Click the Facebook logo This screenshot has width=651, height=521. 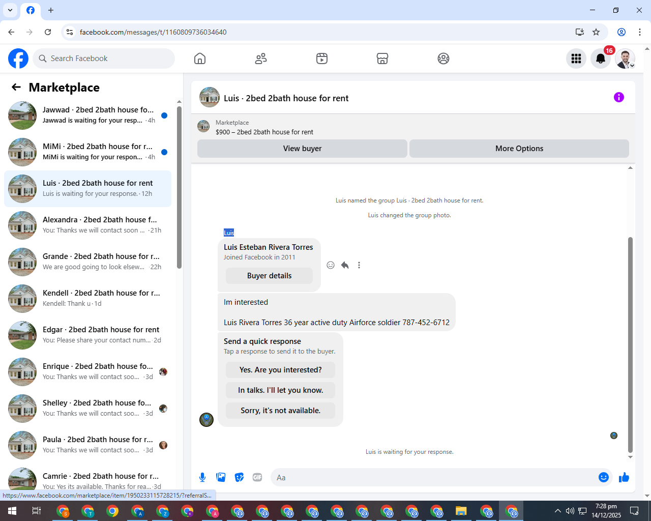(18, 59)
